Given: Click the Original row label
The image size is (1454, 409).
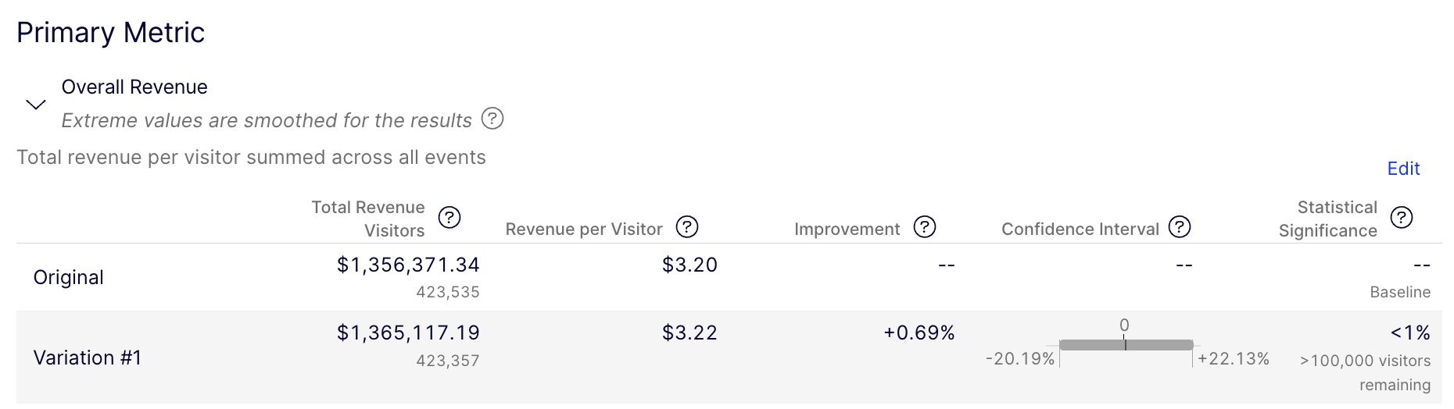Looking at the screenshot, I should (x=69, y=277).
